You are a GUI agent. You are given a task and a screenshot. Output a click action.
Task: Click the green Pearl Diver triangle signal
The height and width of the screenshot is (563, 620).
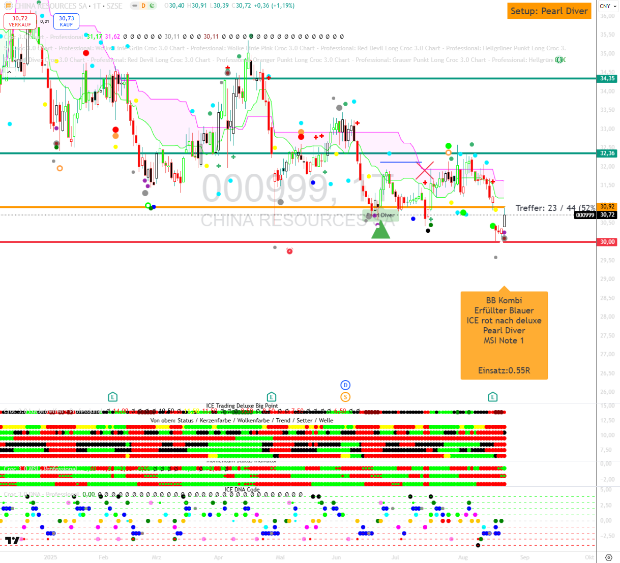pos(380,231)
